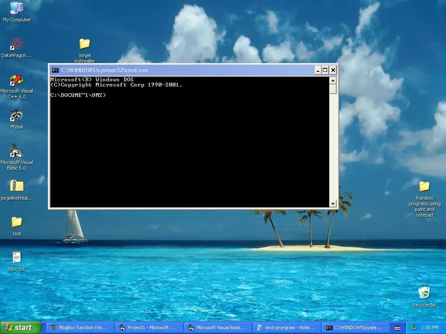Open cmd window system menu icon
This screenshot has height=334, width=446.
click(55, 70)
